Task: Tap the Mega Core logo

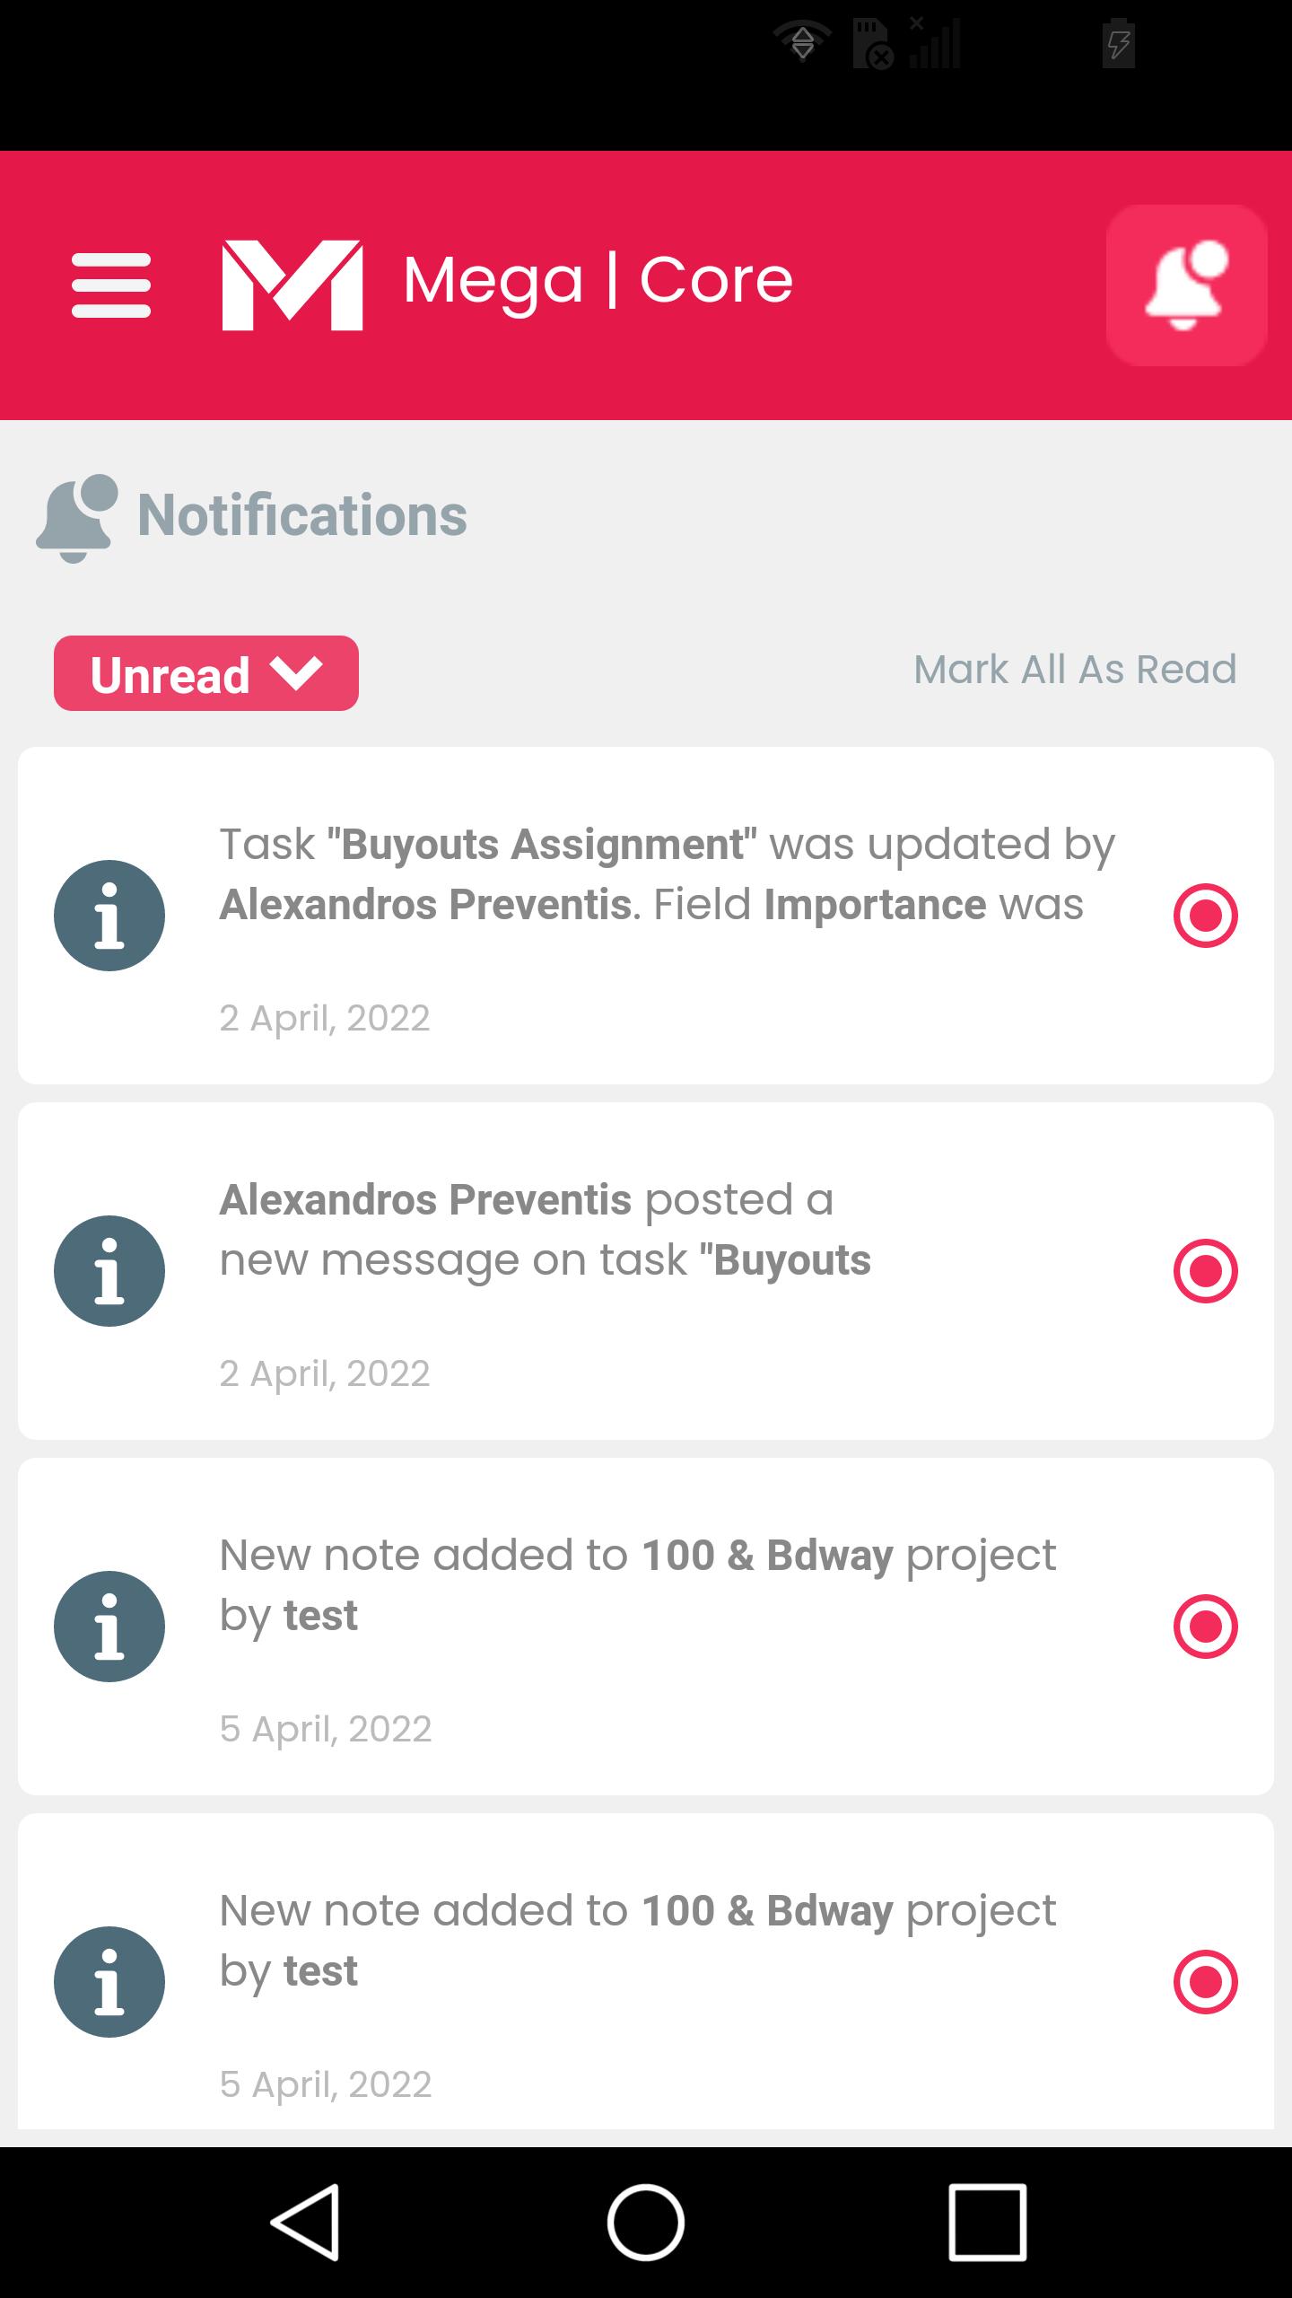Action: point(292,285)
